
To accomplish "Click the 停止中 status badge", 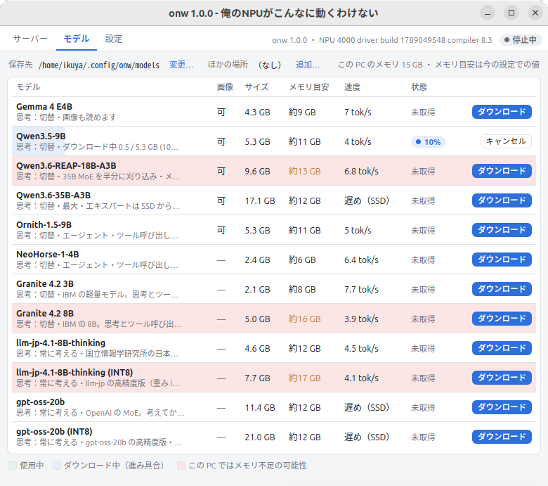I will coord(521,40).
